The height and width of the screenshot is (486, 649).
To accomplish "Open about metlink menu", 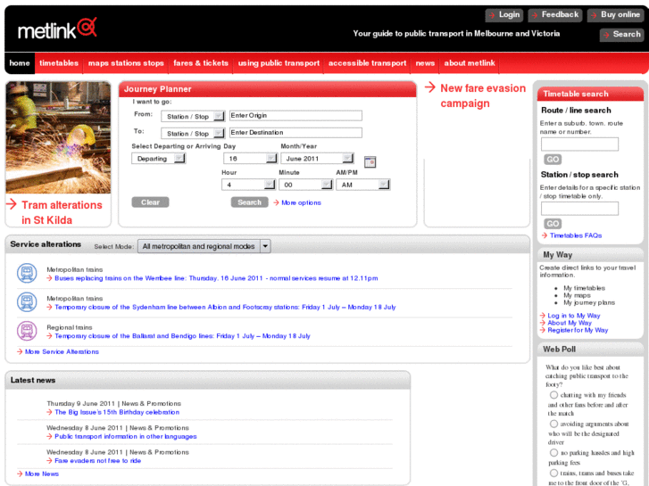I will pyautogui.click(x=470, y=63).
